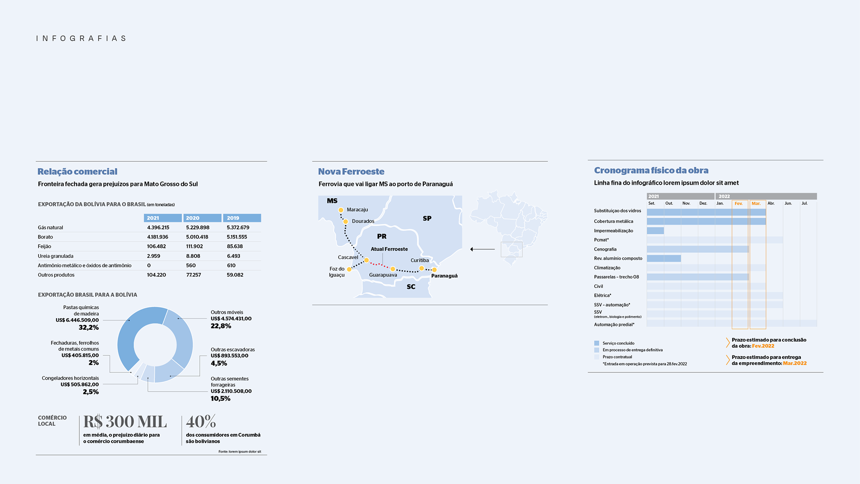The width and height of the screenshot is (860, 484).
Task: Select the 2021 table column header
Action: 163,218
